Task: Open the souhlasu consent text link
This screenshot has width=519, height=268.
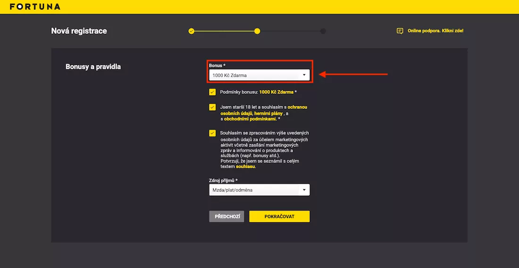Action: pos(245,167)
